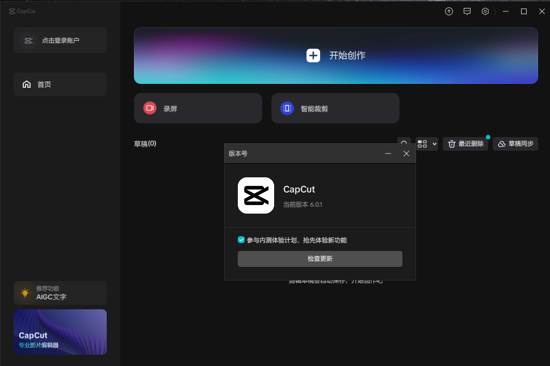Minimize the 版本号 version dialog
The image size is (550, 366).
coord(388,154)
